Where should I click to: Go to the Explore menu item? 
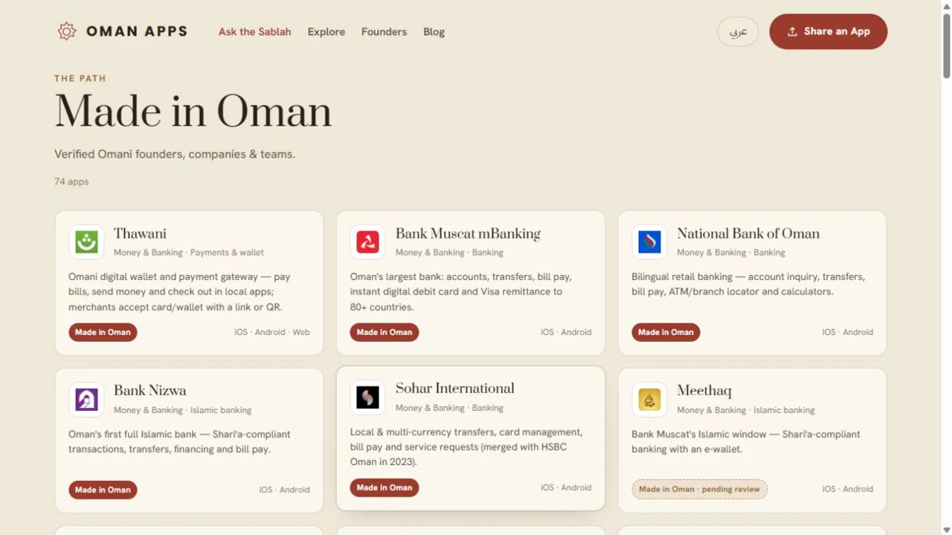[327, 32]
